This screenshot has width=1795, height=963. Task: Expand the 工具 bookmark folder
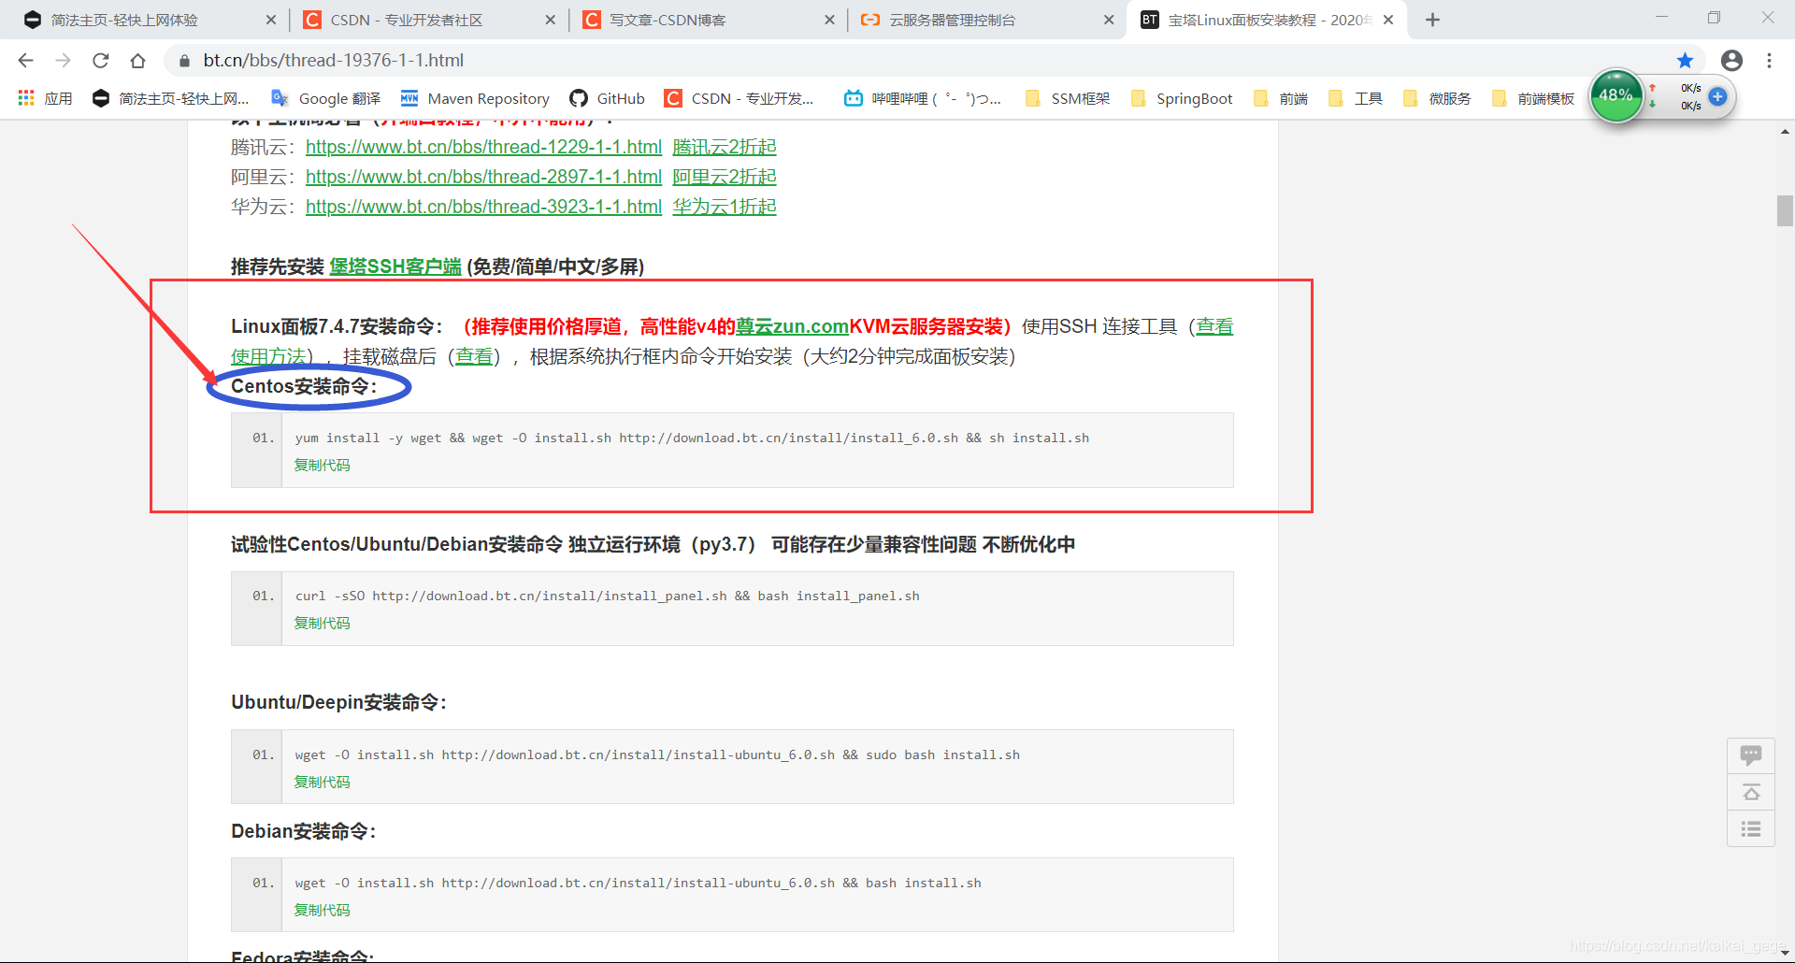pyautogui.click(x=1356, y=98)
